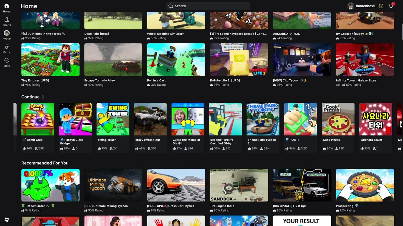Image resolution: width=403 pixels, height=226 pixels.
Task: Open the YOUR RESULT thumbnail in the bottom row
Action: [302, 221]
